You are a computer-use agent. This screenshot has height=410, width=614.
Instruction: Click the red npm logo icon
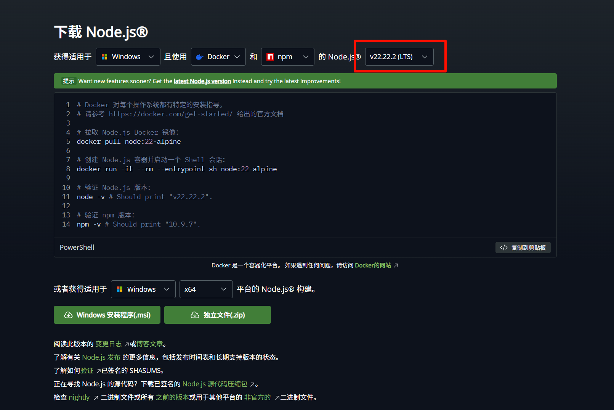coord(270,57)
